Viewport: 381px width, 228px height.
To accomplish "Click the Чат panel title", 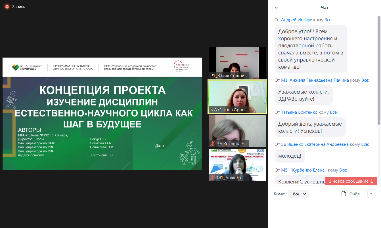I will pos(325,8).
